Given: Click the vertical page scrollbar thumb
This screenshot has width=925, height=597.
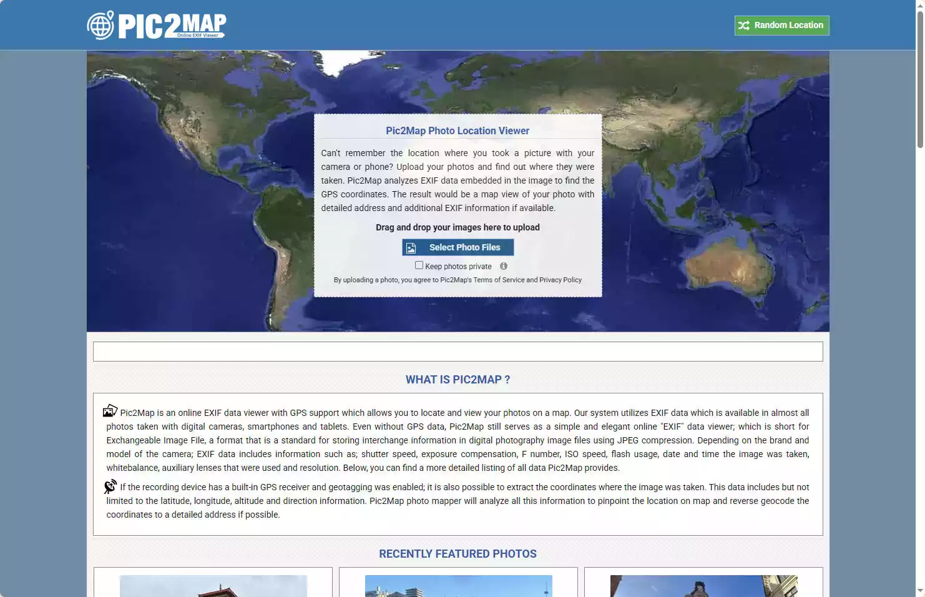Looking at the screenshot, I should (x=920, y=79).
